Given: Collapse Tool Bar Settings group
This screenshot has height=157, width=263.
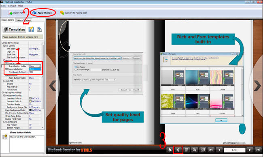Looking at the screenshot, I should click(x=2, y=43).
